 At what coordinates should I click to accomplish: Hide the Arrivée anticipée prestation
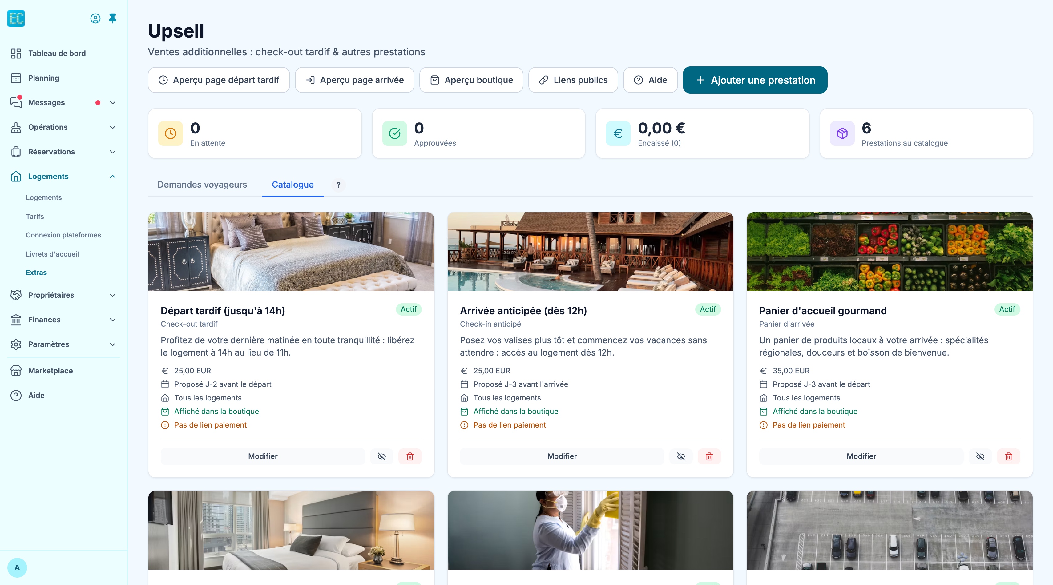[x=681, y=456]
